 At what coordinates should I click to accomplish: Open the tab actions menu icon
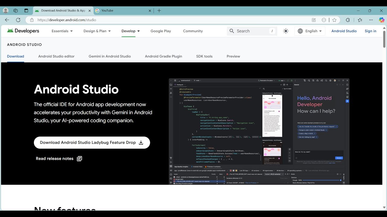coord(26,11)
